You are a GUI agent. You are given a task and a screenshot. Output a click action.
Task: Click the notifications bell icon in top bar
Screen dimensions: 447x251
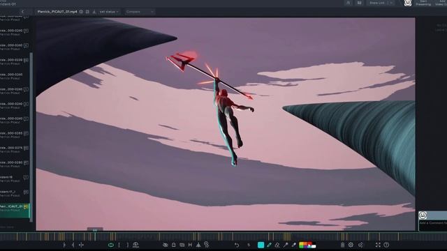(348, 3)
